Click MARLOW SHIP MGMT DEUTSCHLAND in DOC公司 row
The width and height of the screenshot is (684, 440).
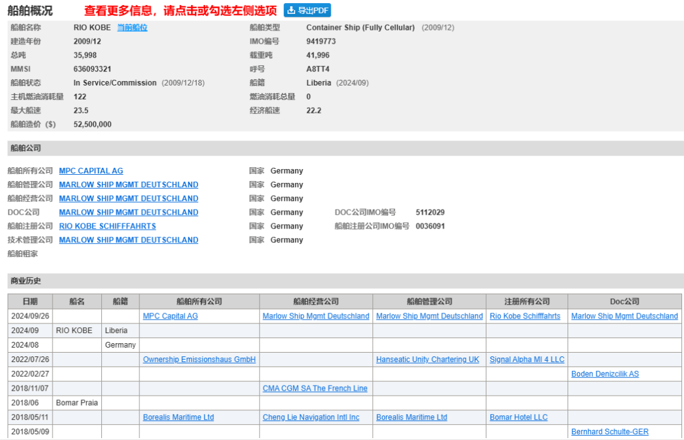click(x=129, y=213)
